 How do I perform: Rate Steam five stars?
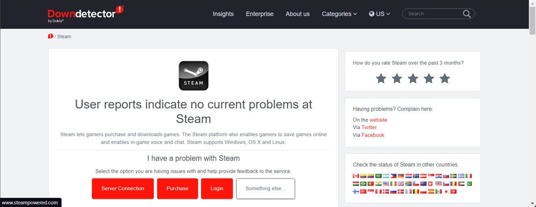click(444, 79)
